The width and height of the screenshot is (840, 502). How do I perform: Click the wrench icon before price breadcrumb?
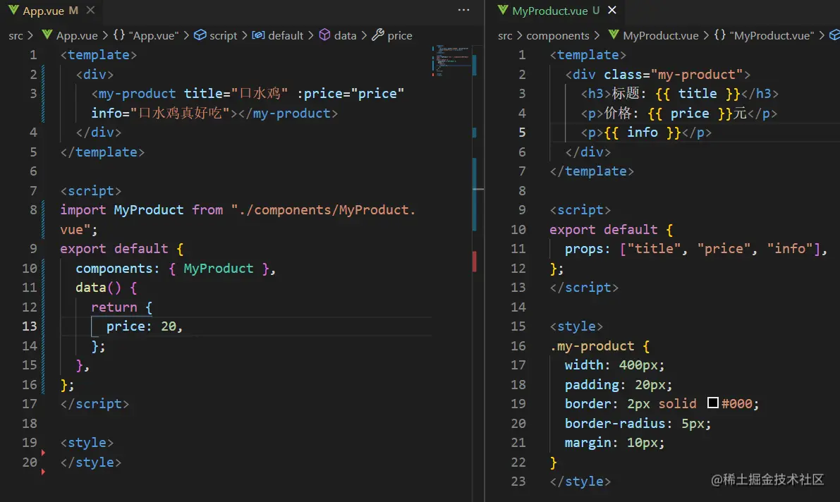(377, 35)
